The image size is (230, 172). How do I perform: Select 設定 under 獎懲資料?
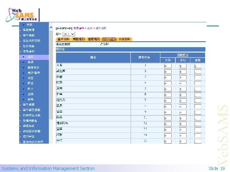point(31,57)
